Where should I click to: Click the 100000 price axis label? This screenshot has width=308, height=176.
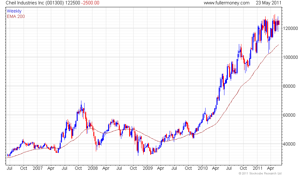290,57
